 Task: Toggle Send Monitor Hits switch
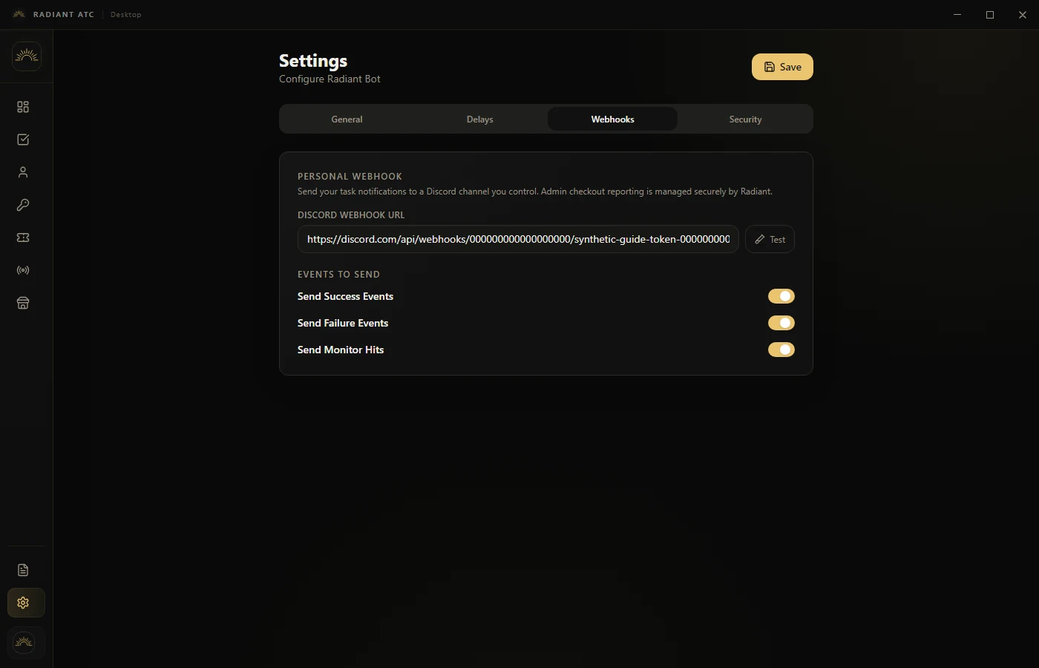click(781, 350)
